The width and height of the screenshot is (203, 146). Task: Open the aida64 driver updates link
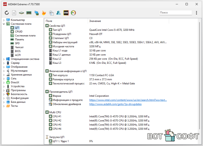click(115, 104)
